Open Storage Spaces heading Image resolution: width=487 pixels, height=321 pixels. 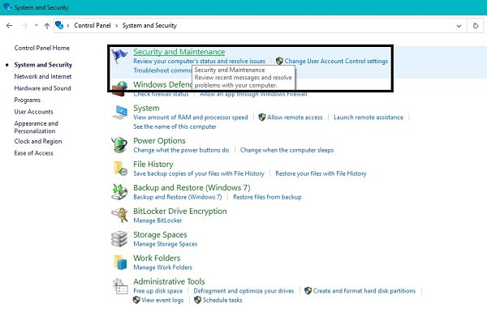[x=160, y=235]
